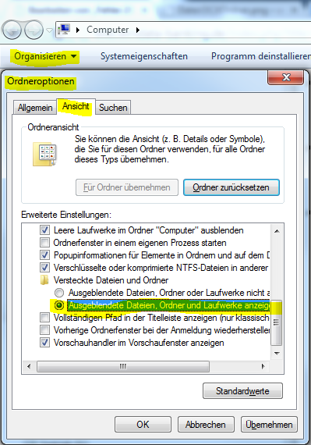
Task: Switch to the Suchen tab
Action: 113,108
